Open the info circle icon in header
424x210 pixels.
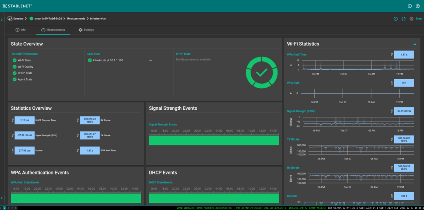pos(410,6)
